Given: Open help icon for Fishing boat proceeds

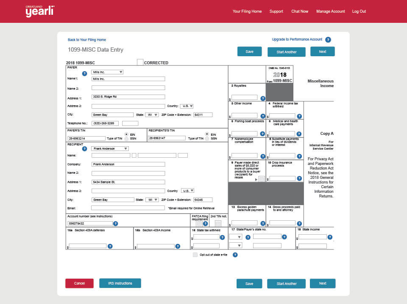Looking at the screenshot, I should point(263,134).
